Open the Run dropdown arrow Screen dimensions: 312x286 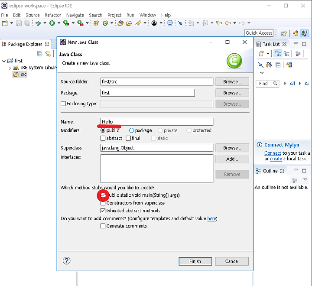click(59, 23)
